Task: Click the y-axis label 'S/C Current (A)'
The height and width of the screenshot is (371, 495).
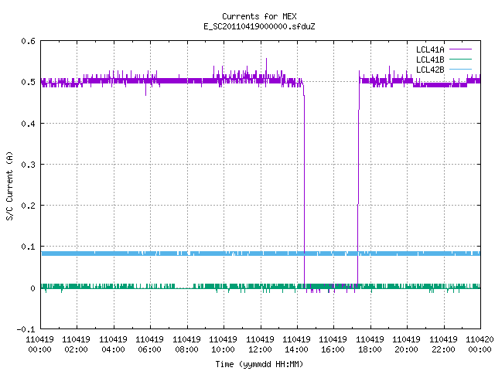Action: [x=9, y=185]
